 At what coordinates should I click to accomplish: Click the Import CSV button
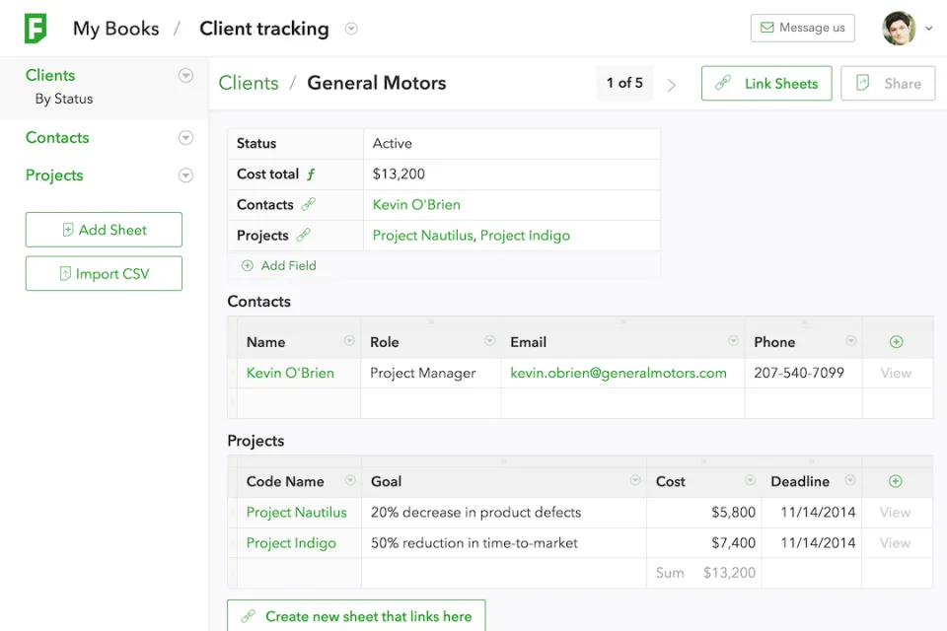pos(104,273)
